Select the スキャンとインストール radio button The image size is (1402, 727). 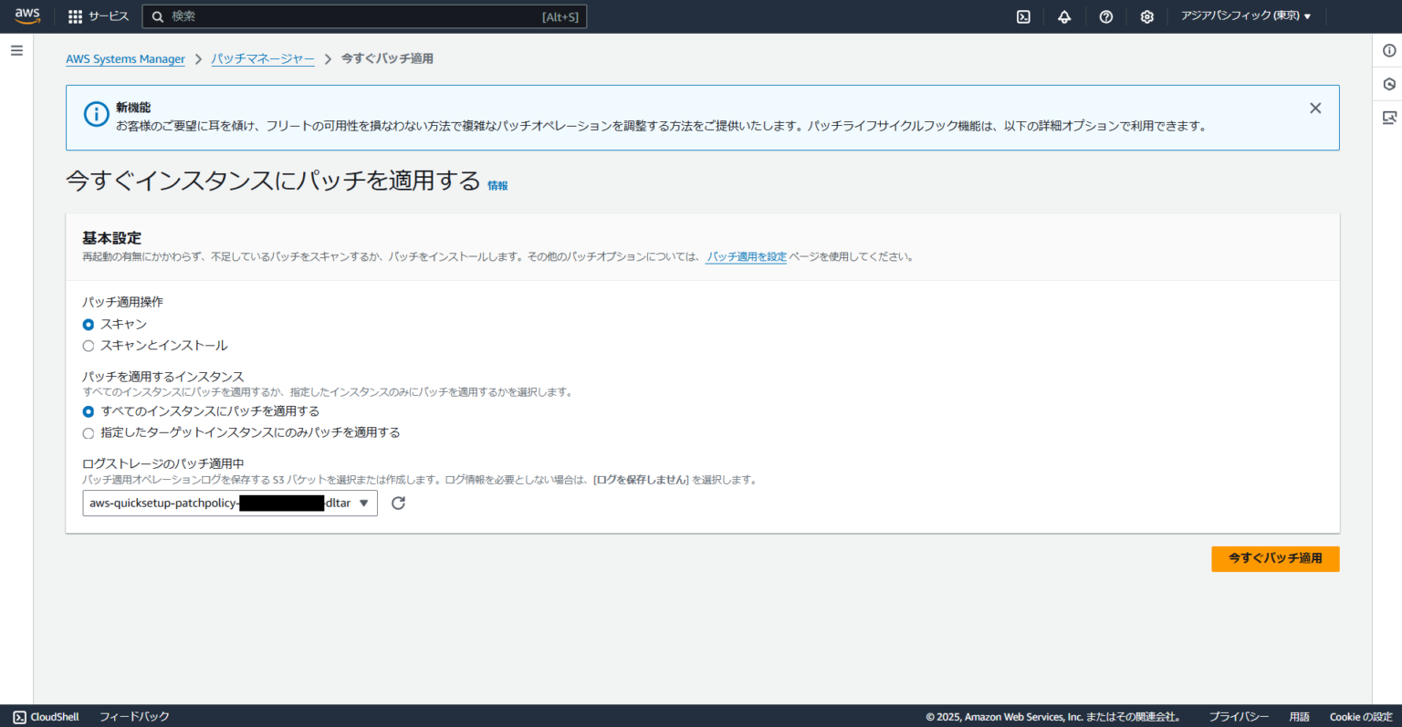point(88,345)
